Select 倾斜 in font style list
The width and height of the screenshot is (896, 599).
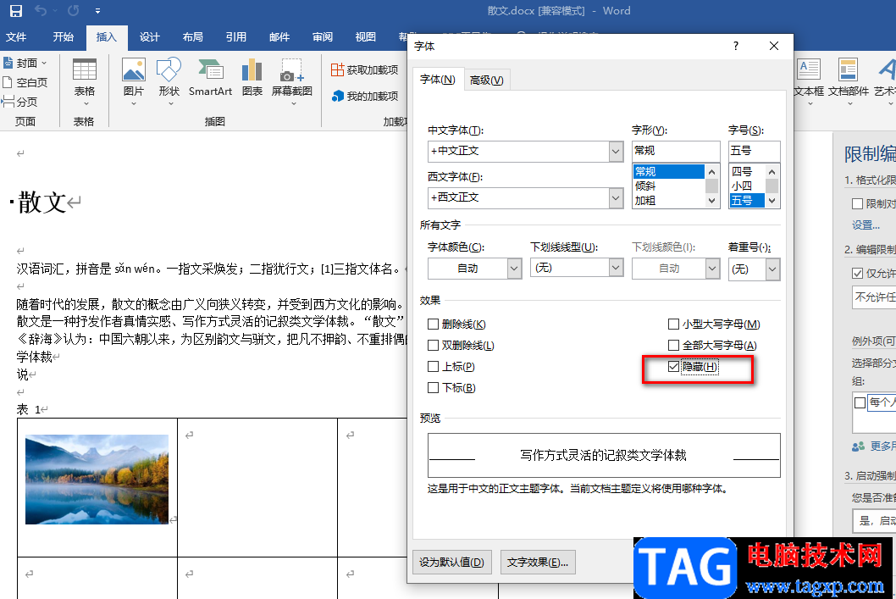[x=668, y=186]
